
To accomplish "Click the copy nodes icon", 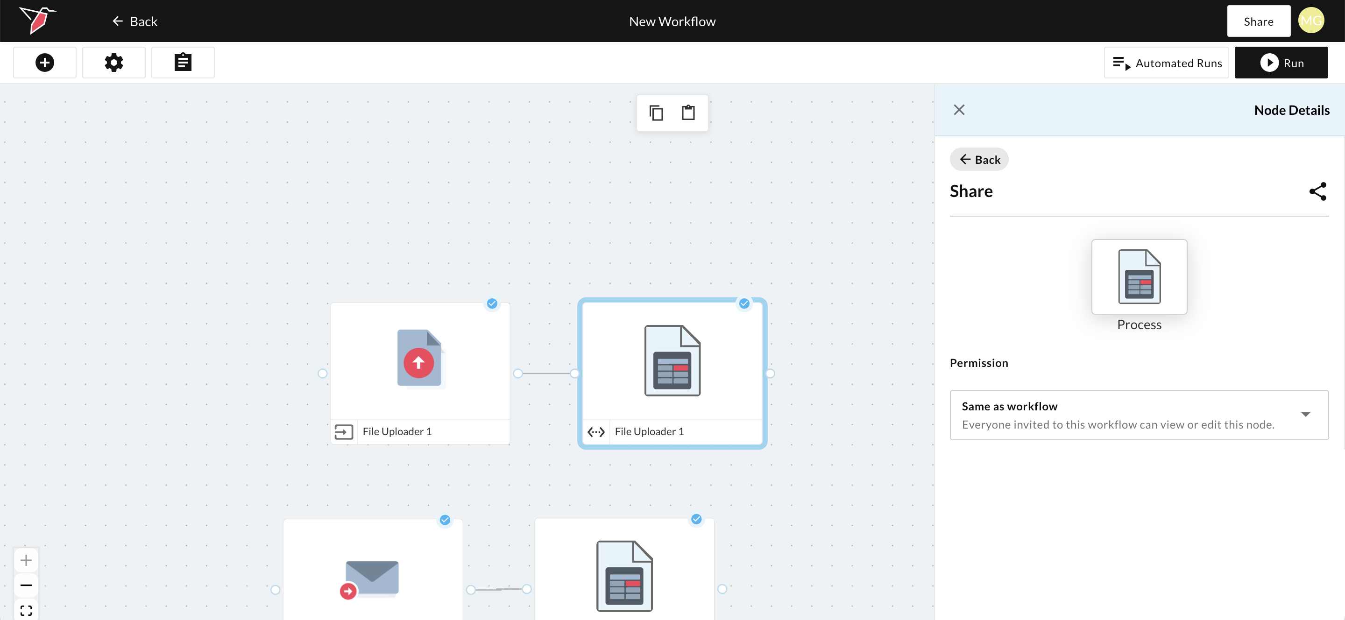I will coord(656,113).
